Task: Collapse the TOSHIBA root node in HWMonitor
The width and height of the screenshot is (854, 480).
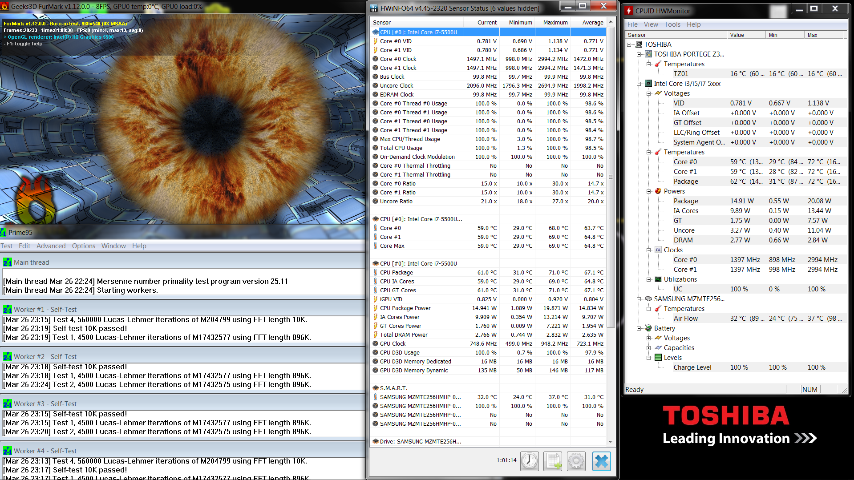Action: coord(629,44)
